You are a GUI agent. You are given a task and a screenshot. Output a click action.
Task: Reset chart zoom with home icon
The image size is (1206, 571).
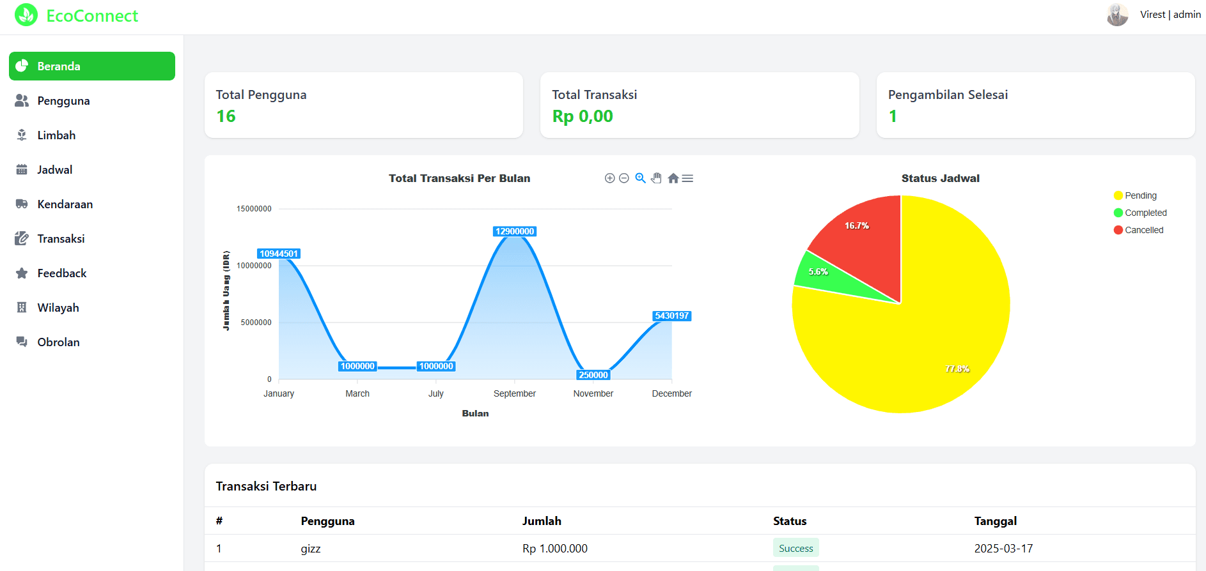pos(673,178)
